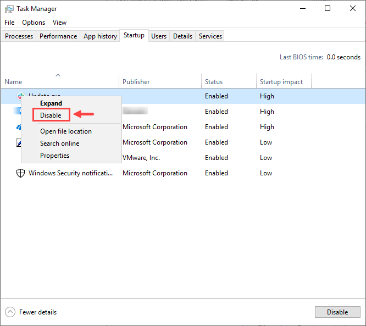Switch to the Performance tab

click(58, 36)
